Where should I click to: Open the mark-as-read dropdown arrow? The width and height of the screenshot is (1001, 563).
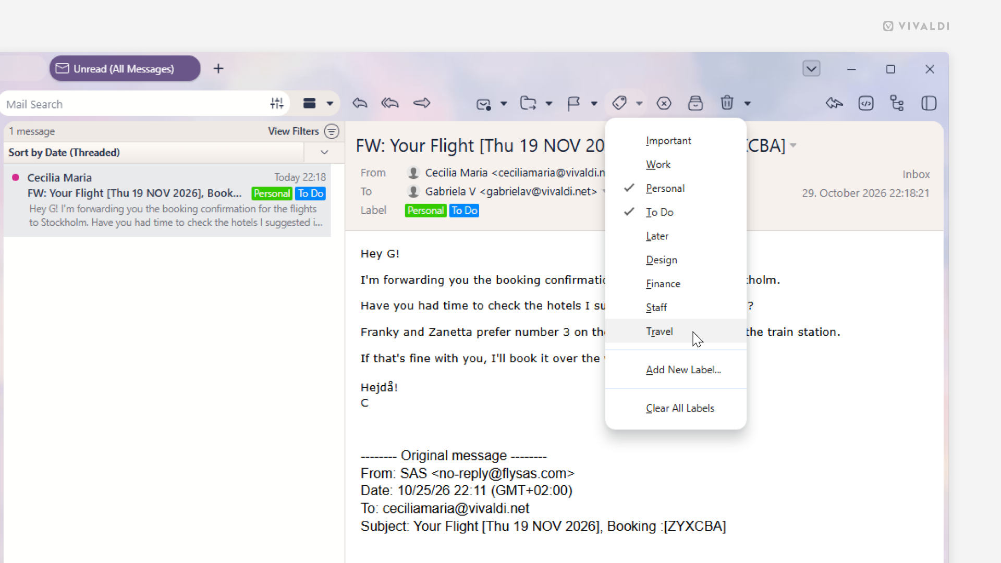click(x=504, y=104)
